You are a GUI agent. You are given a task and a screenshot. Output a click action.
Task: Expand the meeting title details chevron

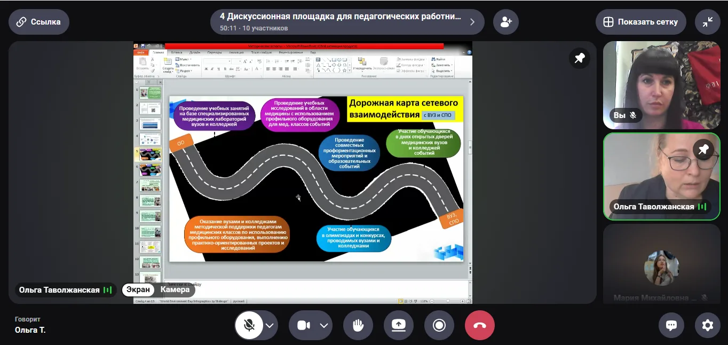pyautogui.click(x=472, y=22)
